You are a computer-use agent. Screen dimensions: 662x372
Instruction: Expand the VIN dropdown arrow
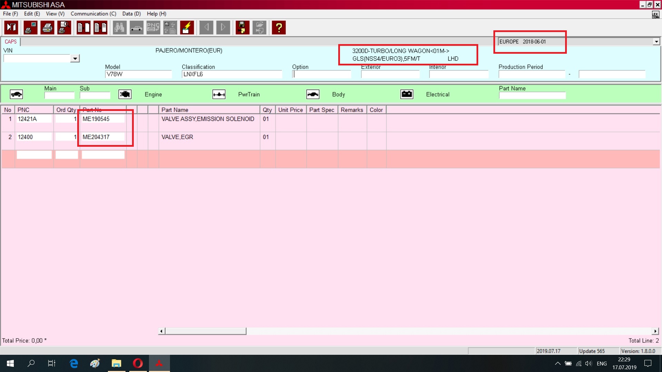click(75, 59)
